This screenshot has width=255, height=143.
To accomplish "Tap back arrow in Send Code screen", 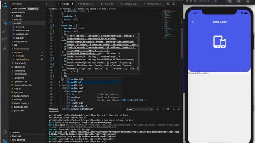I will (x=193, y=22).
